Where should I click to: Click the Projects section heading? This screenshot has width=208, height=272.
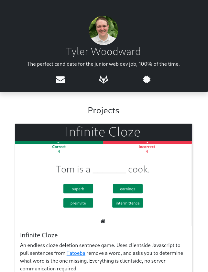(x=104, y=110)
